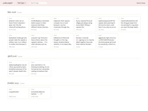Open the Post type dropdown

click(22, 3)
